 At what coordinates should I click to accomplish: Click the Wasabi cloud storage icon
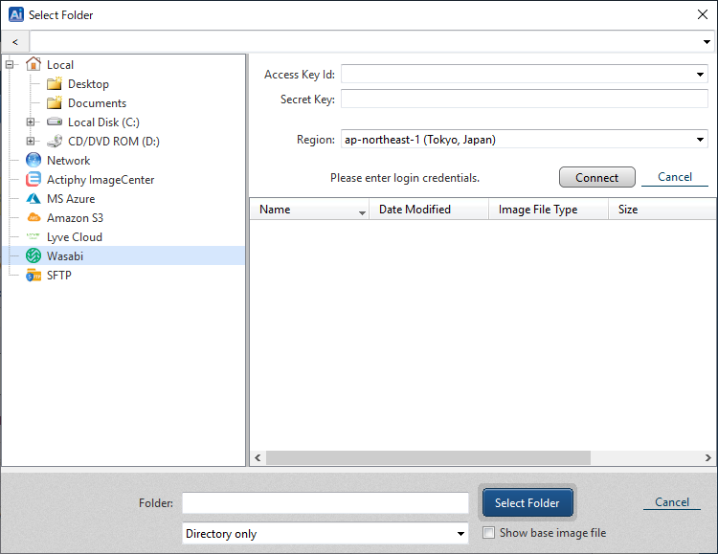tap(34, 255)
